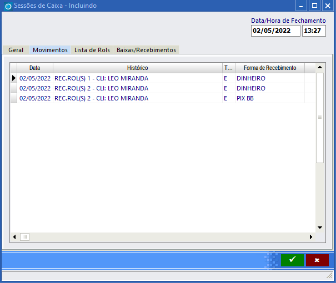Switch to the Lista de Rols tab
This screenshot has width=336, height=283.
tap(92, 50)
